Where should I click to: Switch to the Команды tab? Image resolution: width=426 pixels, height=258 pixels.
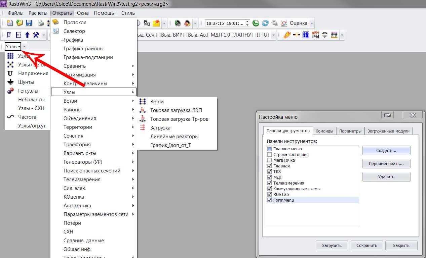tap(325, 131)
